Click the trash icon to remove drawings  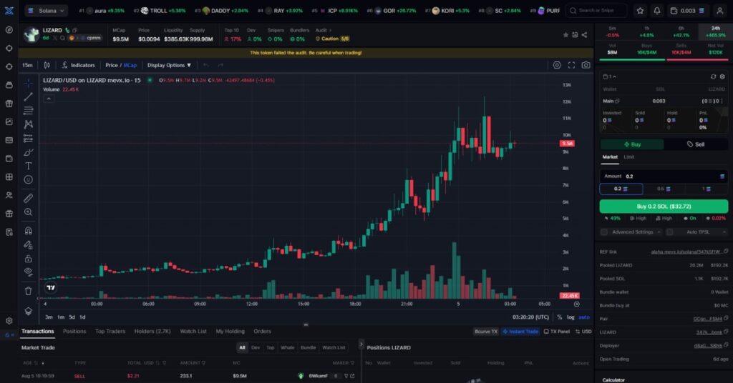click(x=29, y=291)
